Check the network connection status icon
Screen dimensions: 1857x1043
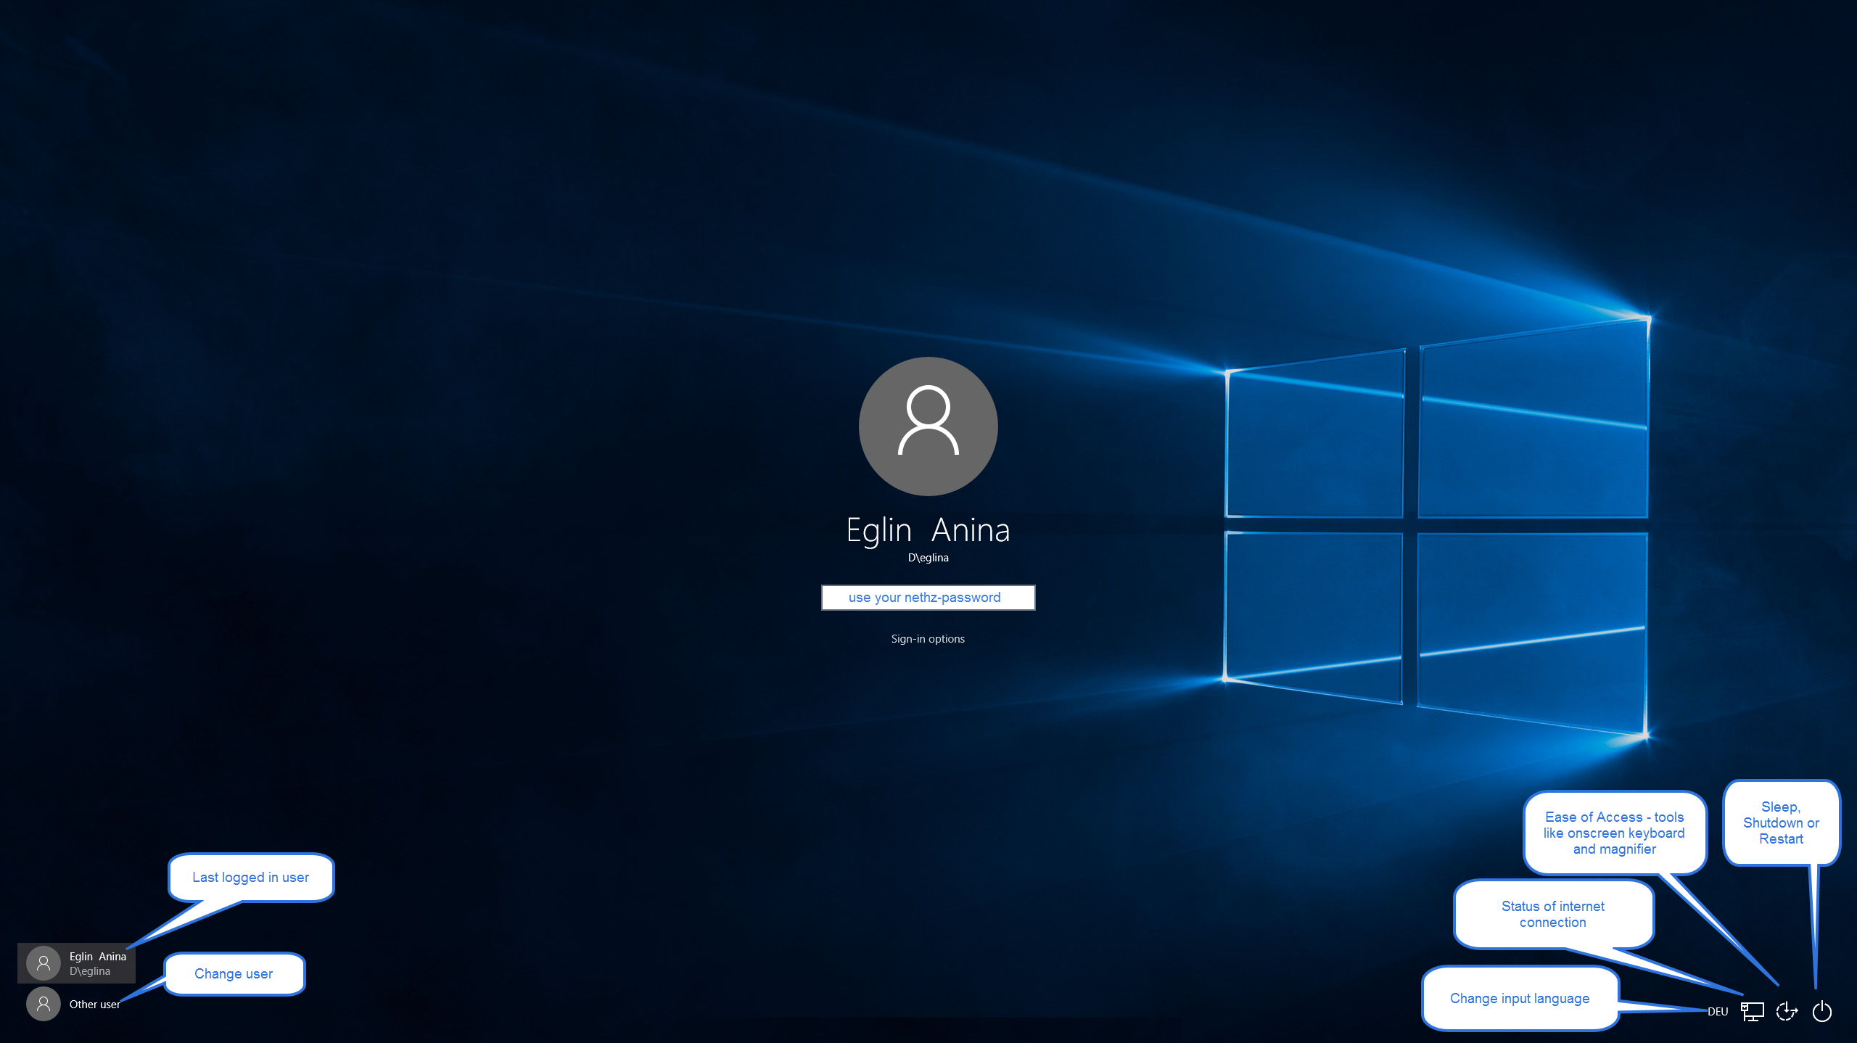pos(1752,1011)
